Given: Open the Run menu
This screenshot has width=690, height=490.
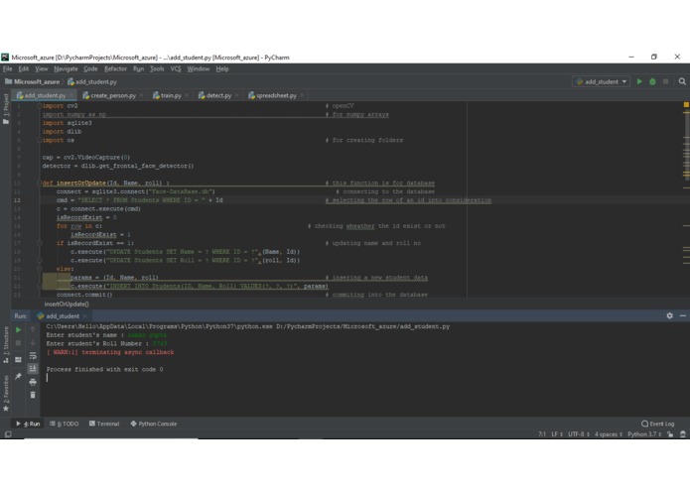Looking at the screenshot, I should click(139, 69).
